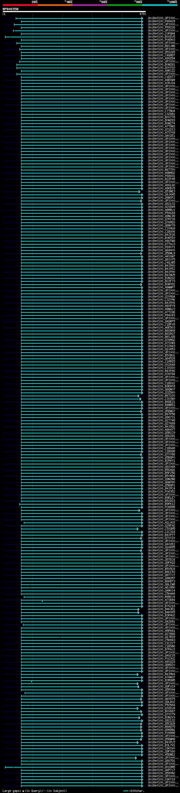Select the UniRef100_C3Z881 label
This screenshot has height=793, width=180.
coord(161,114)
